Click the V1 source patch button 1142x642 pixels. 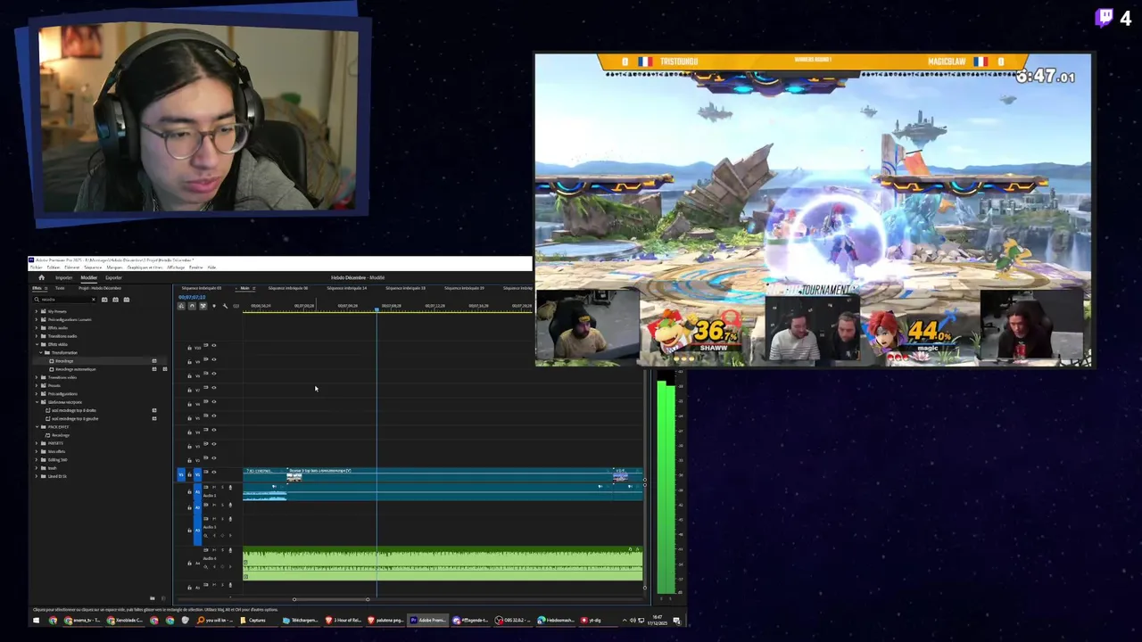181,474
